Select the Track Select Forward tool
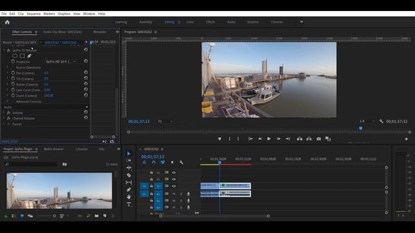The width and height of the screenshot is (415, 233). 129,161
